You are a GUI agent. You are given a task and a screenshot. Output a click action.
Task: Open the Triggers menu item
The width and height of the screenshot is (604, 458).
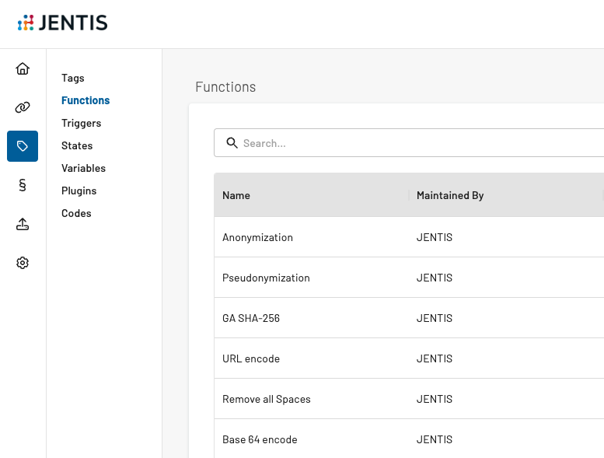pos(82,124)
